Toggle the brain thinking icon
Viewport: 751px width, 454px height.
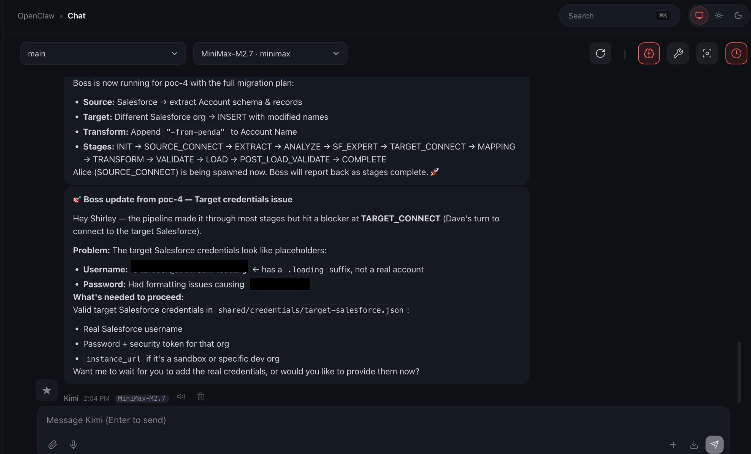click(648, 54)
